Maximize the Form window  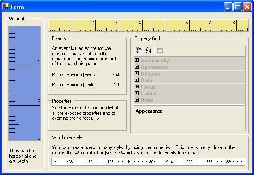tap(238, 7)
